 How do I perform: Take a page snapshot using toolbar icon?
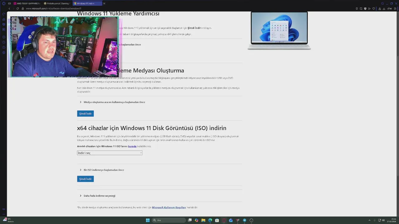tap(361, 9)
